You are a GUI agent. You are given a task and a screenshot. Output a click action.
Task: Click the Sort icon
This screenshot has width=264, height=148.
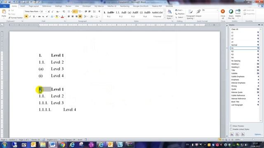[x=94, y=12]
